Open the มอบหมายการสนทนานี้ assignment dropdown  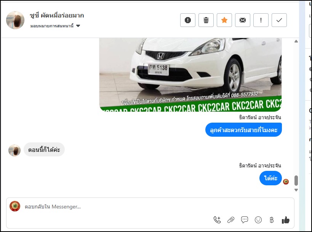pos(55,26)
